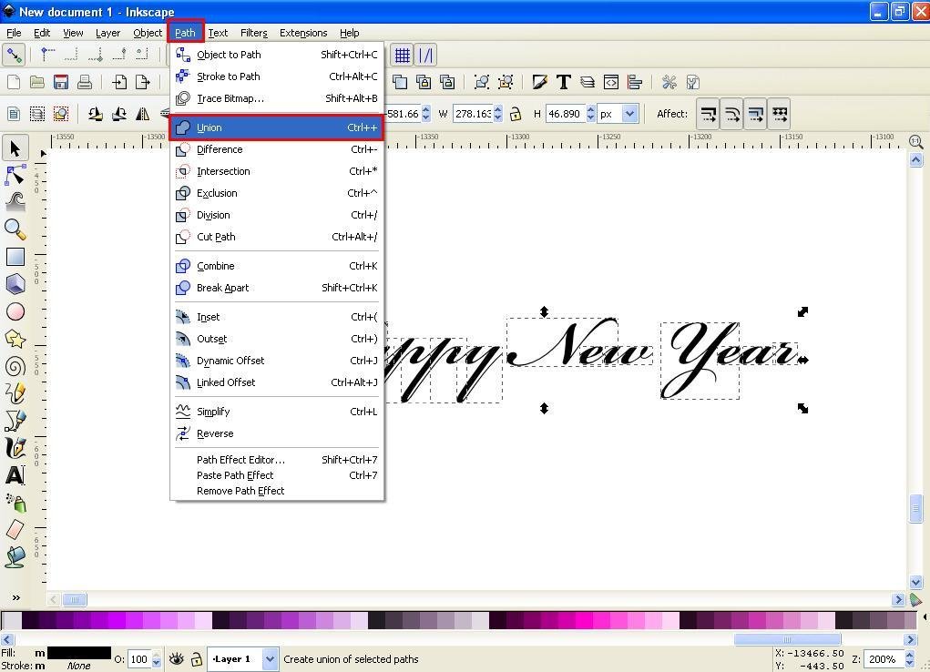930x672 pixels.
Task: Select the Calligraphy pen tool
Action: (x=15, y=448)
